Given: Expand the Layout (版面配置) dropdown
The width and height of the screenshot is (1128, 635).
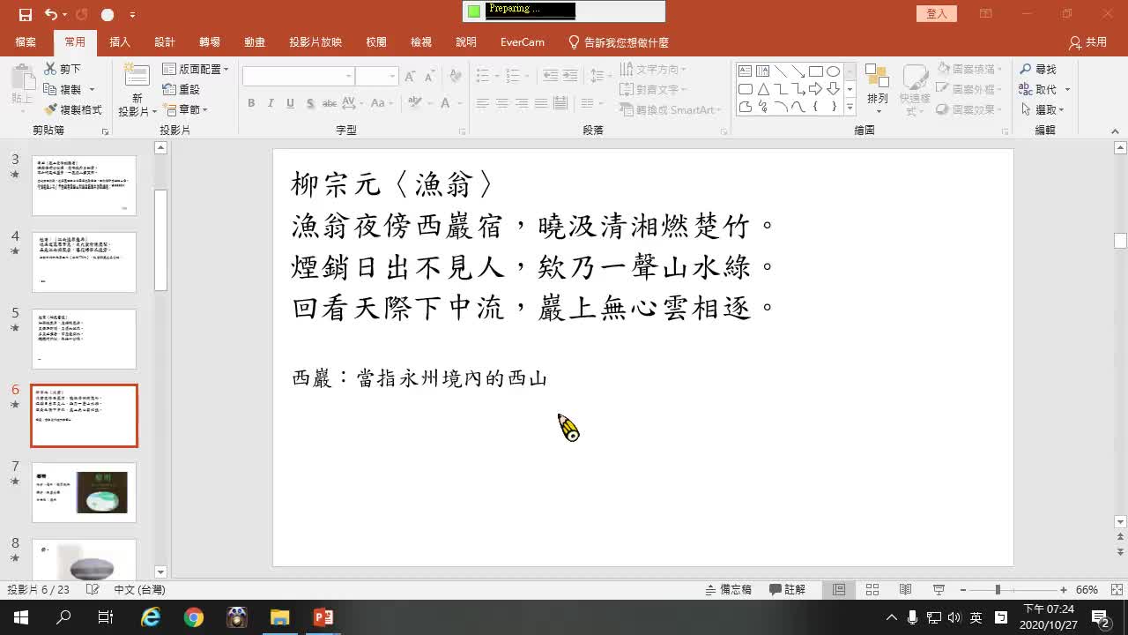Looking at the screenshot, I should tap(196, 69).
